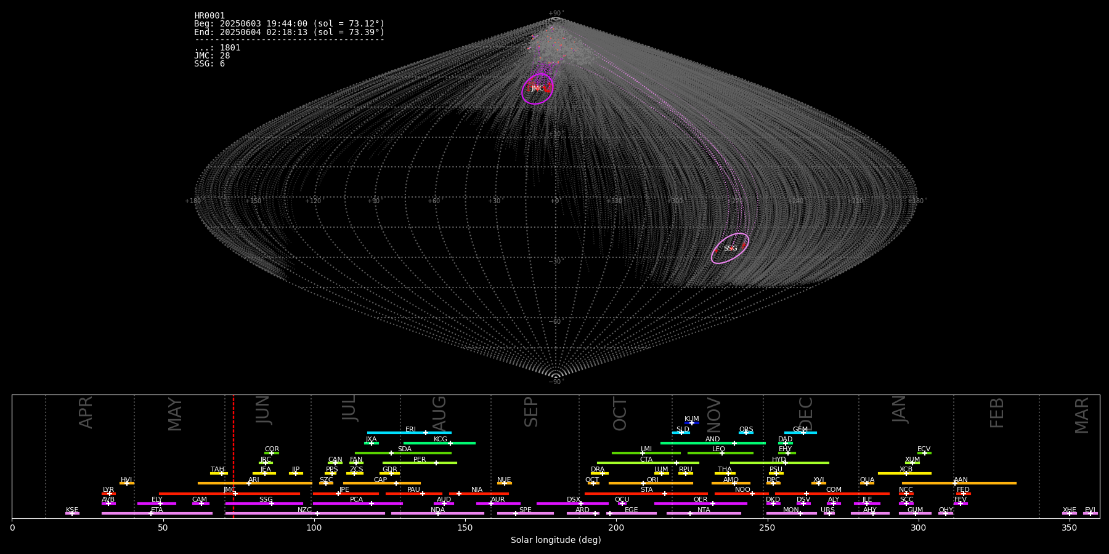1109x554 pixels.
Task: Click the SSG shower bar in timeline
Action: click(x=264, y=504)
